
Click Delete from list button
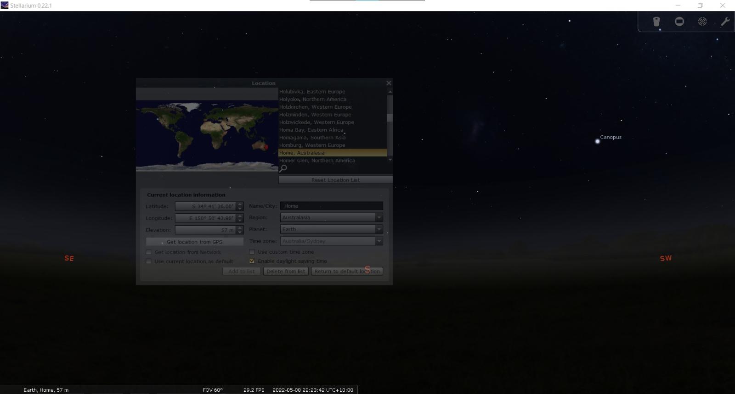click(286, 272)
